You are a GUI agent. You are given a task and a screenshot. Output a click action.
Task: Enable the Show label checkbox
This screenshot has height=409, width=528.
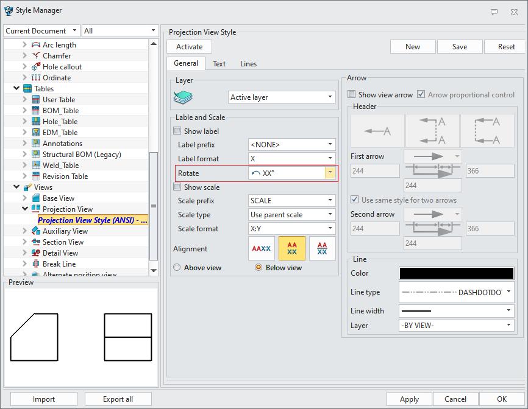click(177, 131)
